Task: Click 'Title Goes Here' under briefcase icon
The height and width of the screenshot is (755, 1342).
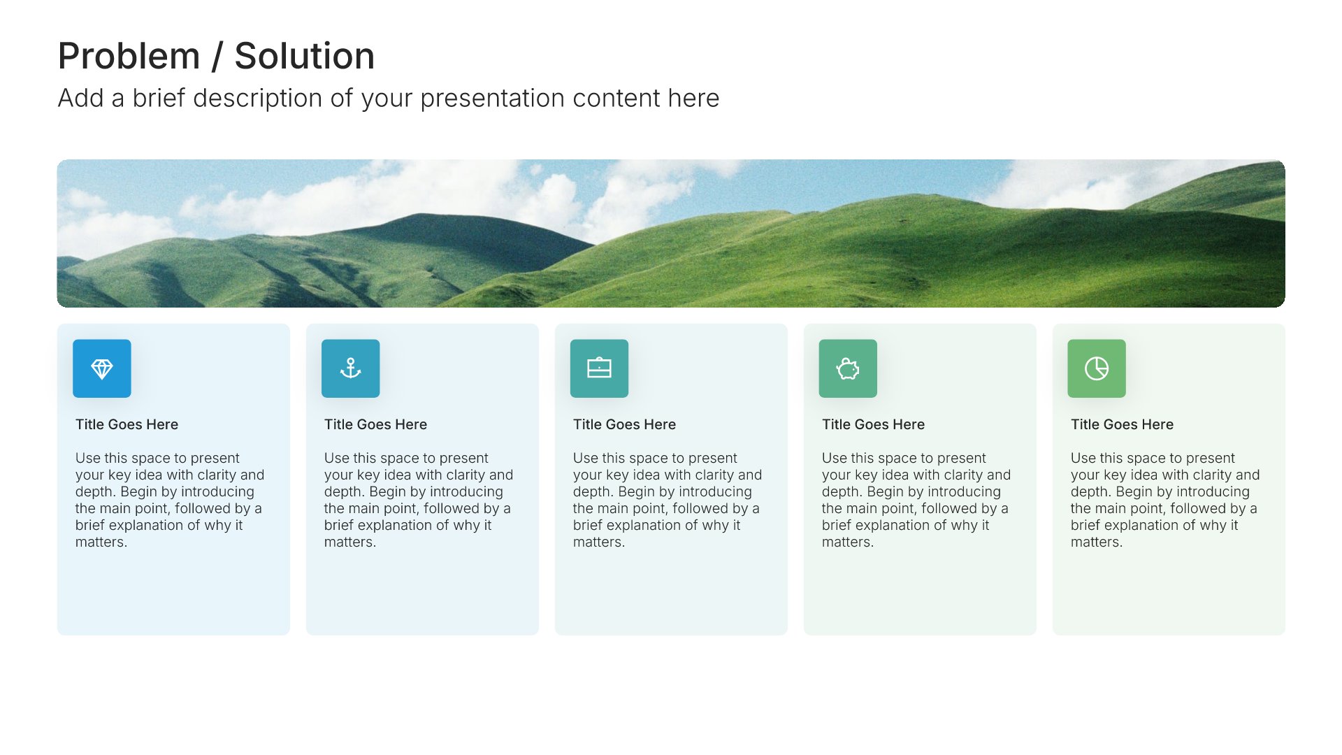Action: pos(624,424)
